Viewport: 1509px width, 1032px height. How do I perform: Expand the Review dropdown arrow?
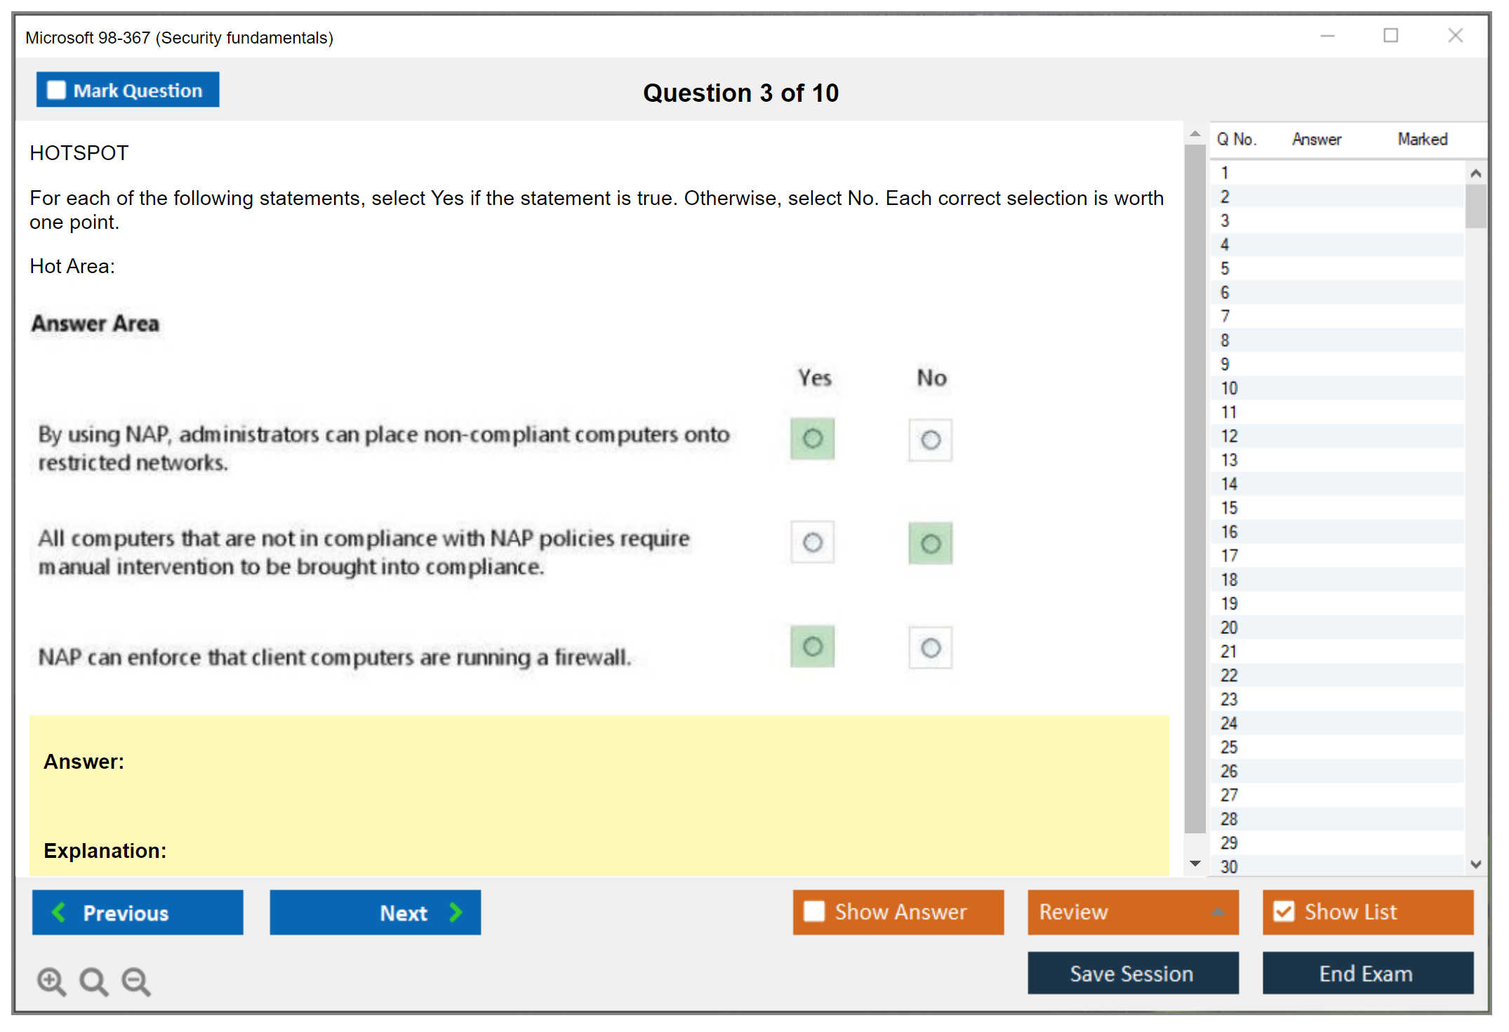click(1218, 912)
